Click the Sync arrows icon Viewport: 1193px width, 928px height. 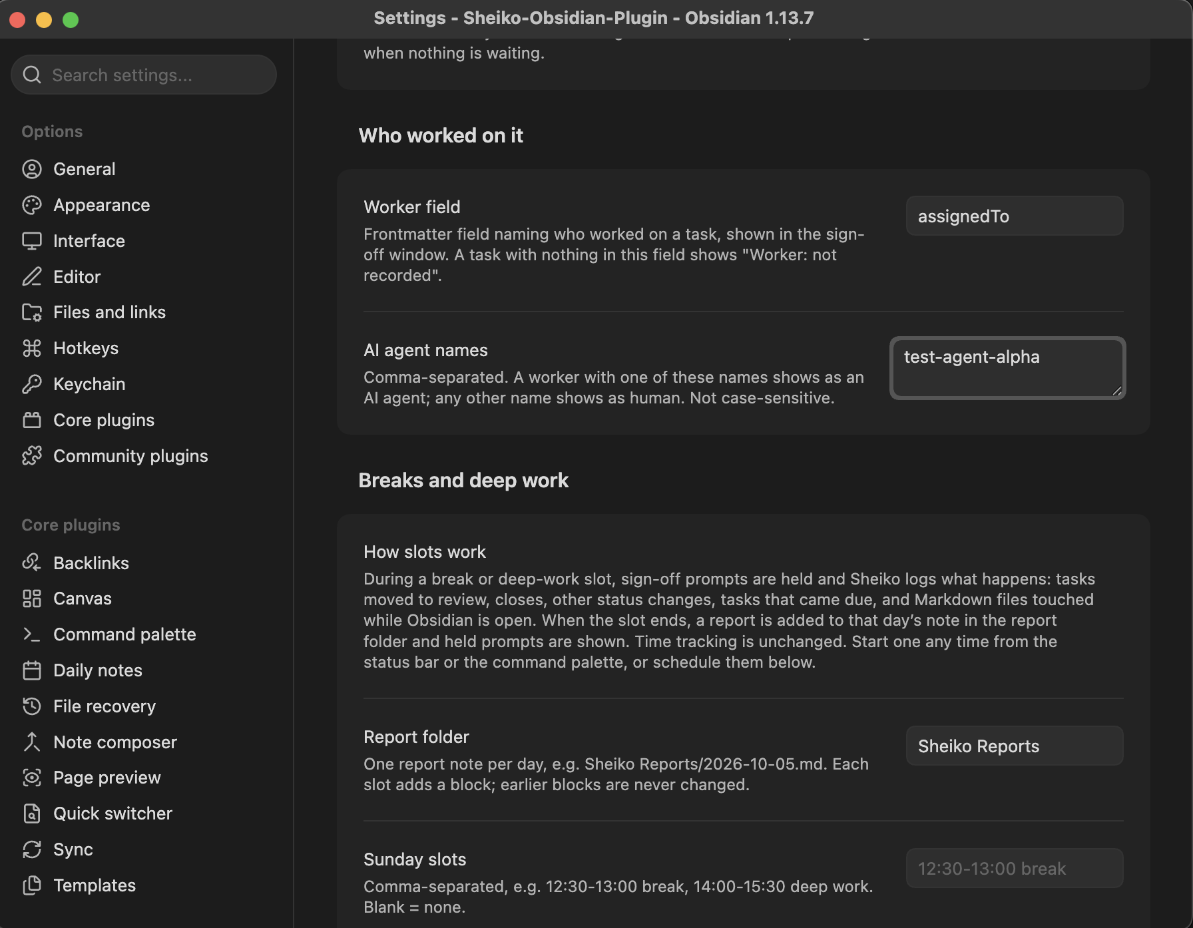coord(32,849)
